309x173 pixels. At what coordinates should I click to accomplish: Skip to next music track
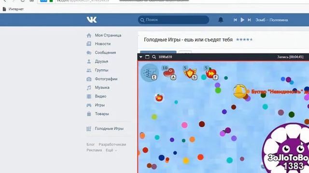click(x=249, y=20)
